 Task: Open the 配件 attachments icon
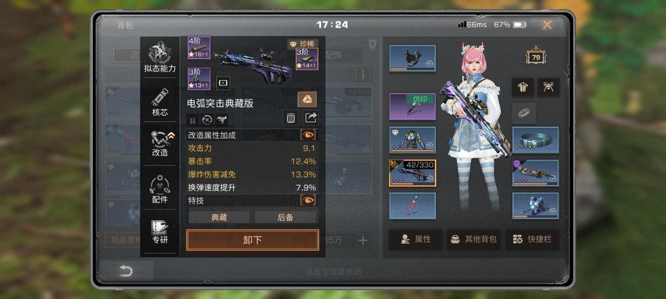(x=160, y=189)
